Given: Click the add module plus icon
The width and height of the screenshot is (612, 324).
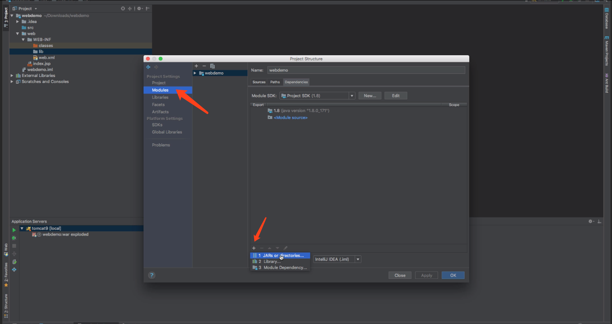Looking at the screenshot, I should coord(196,66).
